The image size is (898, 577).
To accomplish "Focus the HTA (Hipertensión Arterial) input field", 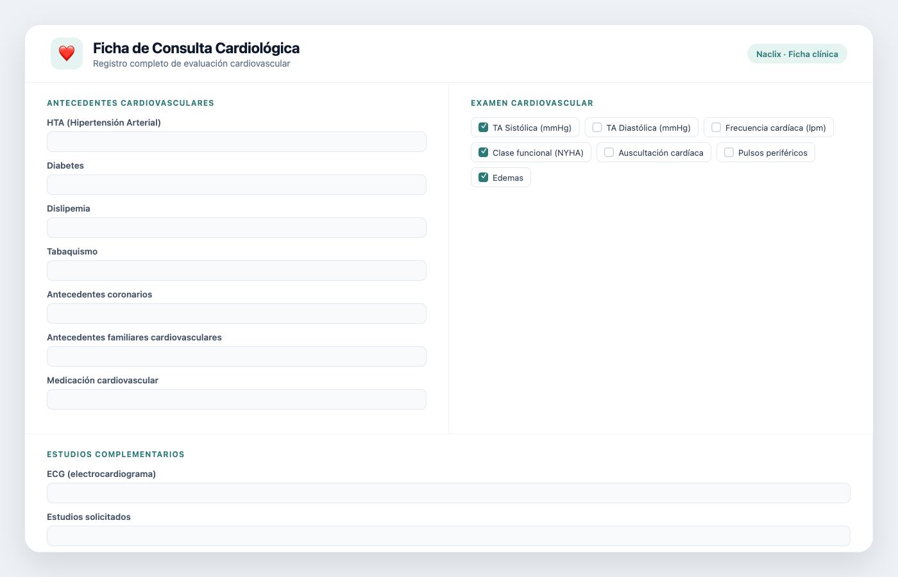I will (x=237, y=142).
